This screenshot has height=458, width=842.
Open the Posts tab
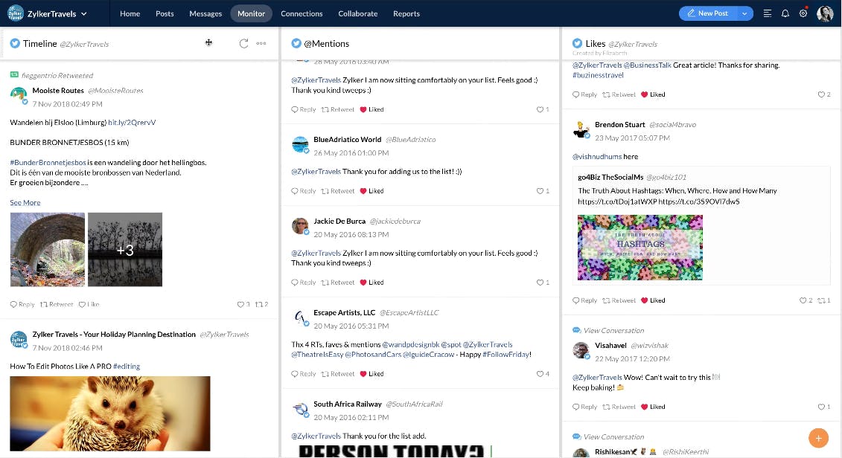[165, 13]
